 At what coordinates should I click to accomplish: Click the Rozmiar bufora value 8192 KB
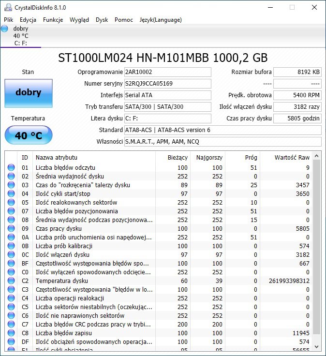pos(297,72)
